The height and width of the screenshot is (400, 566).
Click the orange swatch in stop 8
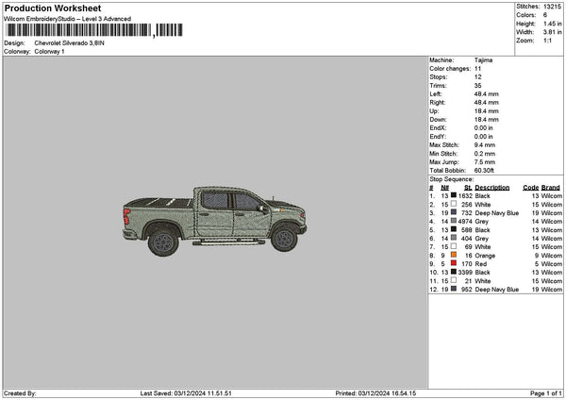pyautogui.click(x=454, y=255)
